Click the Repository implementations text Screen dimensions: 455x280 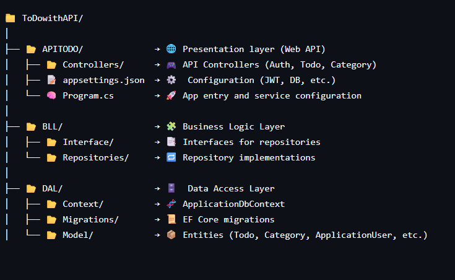point(249,157)
